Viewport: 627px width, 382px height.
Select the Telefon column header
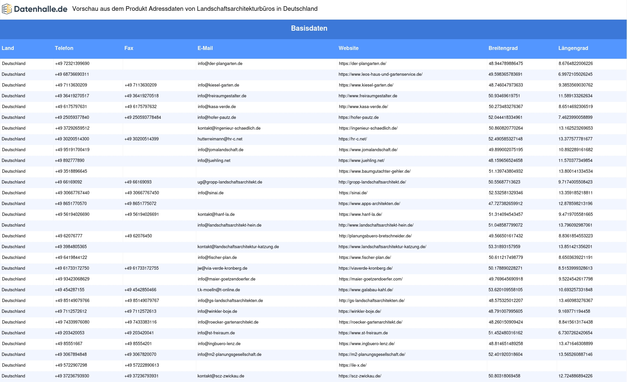pyautogui.click(x=64, y=48)
